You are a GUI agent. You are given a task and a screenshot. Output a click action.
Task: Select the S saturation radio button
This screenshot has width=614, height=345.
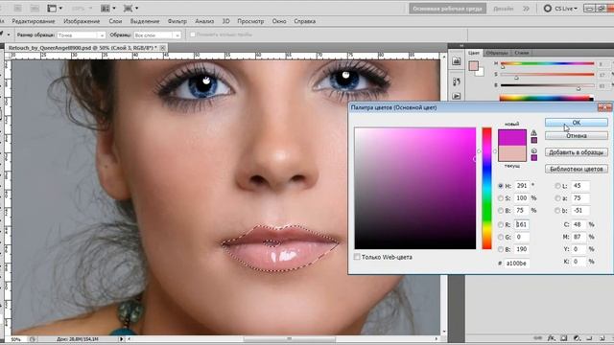coord(501,198)
